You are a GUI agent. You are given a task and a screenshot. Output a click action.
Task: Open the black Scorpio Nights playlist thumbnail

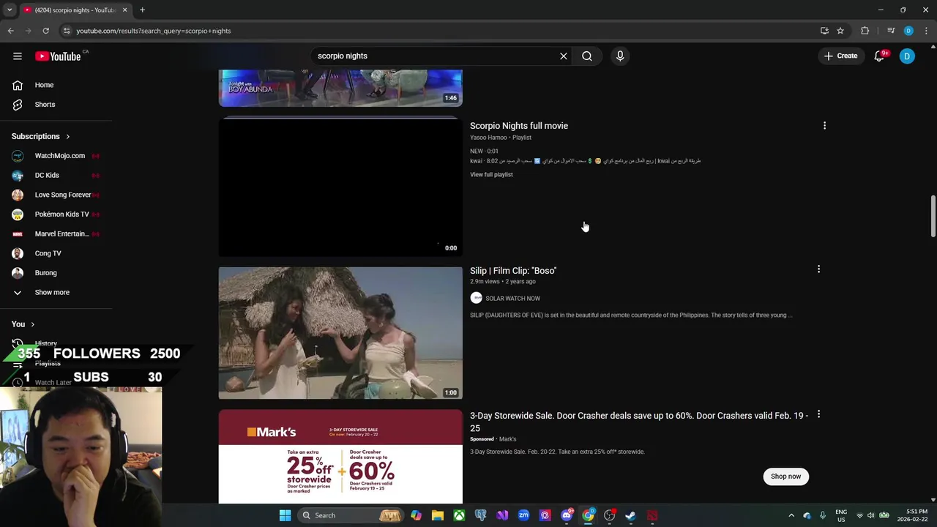pyautogui.click(x=340, y=187)
